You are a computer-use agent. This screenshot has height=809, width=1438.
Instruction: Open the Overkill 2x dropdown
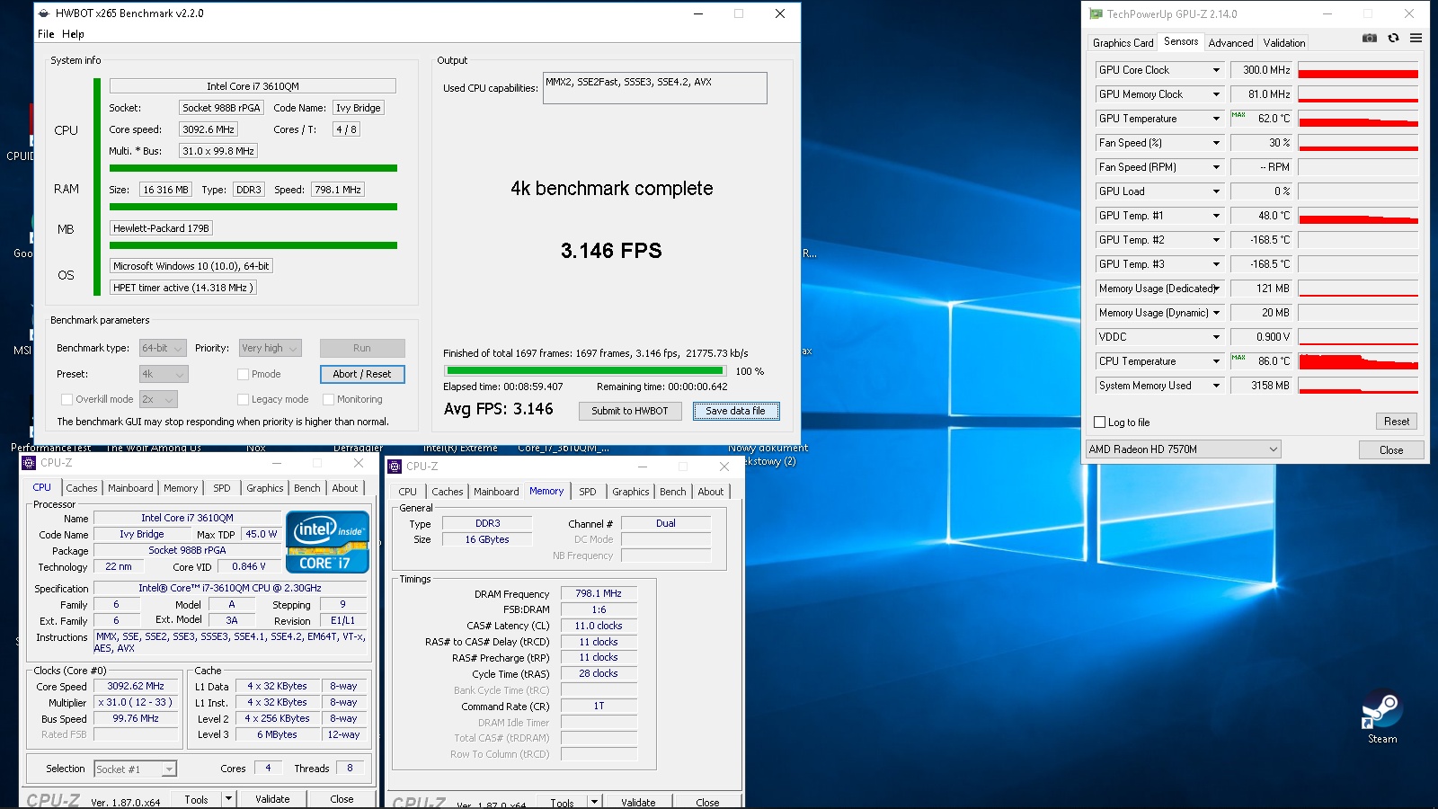(158, 399)
